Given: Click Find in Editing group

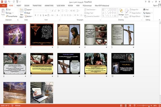Looking at the screenshot, I should tap(146, 10).
